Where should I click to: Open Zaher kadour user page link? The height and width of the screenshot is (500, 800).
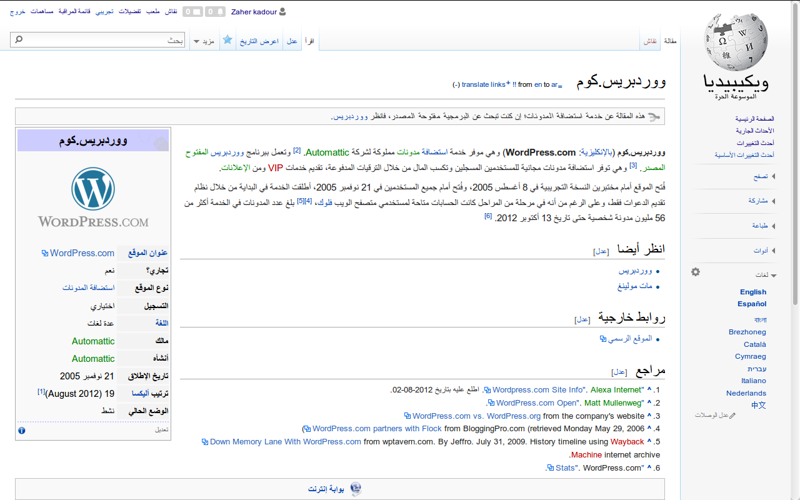[x=254, y=12]
